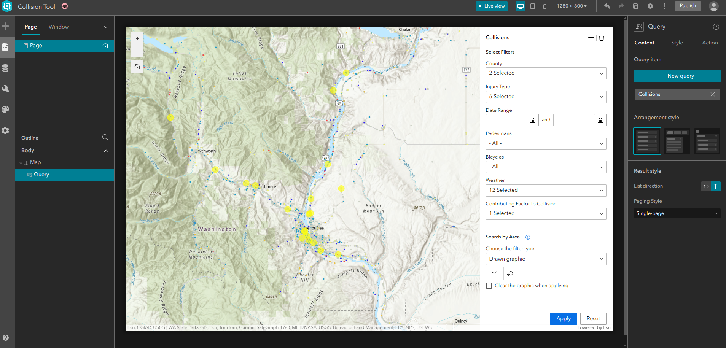Open the County filter dropdown
This screenshot has height=348, width=726.
point(546,73)
